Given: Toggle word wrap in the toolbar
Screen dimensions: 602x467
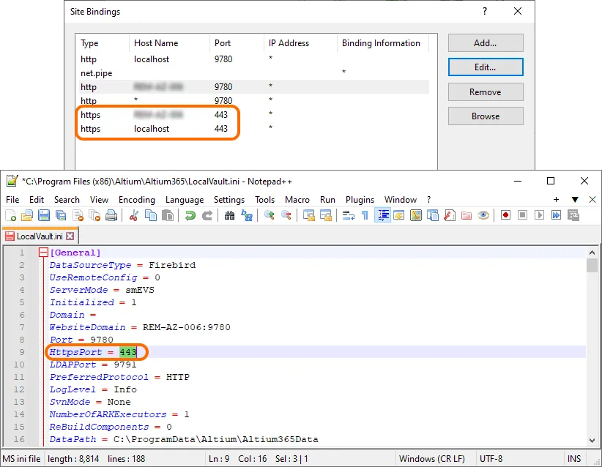Looking at the screenshot, I should [x=348, y=215].
